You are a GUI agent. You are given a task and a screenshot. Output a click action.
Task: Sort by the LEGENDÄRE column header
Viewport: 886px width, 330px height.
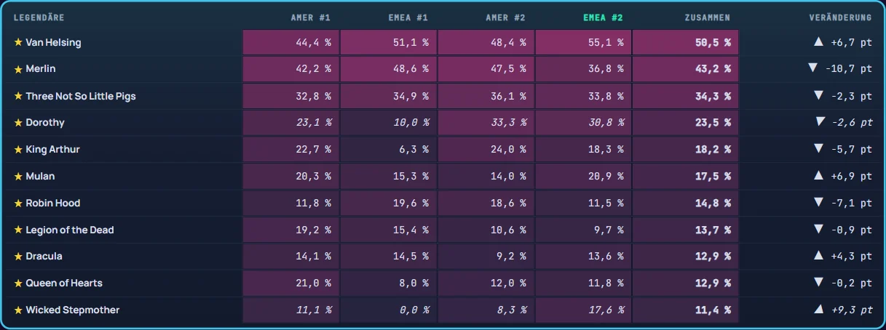click(x=40, y=17)
